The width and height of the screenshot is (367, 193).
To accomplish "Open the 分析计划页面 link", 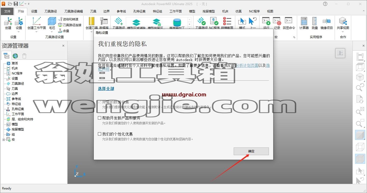I will coord(247,65).
